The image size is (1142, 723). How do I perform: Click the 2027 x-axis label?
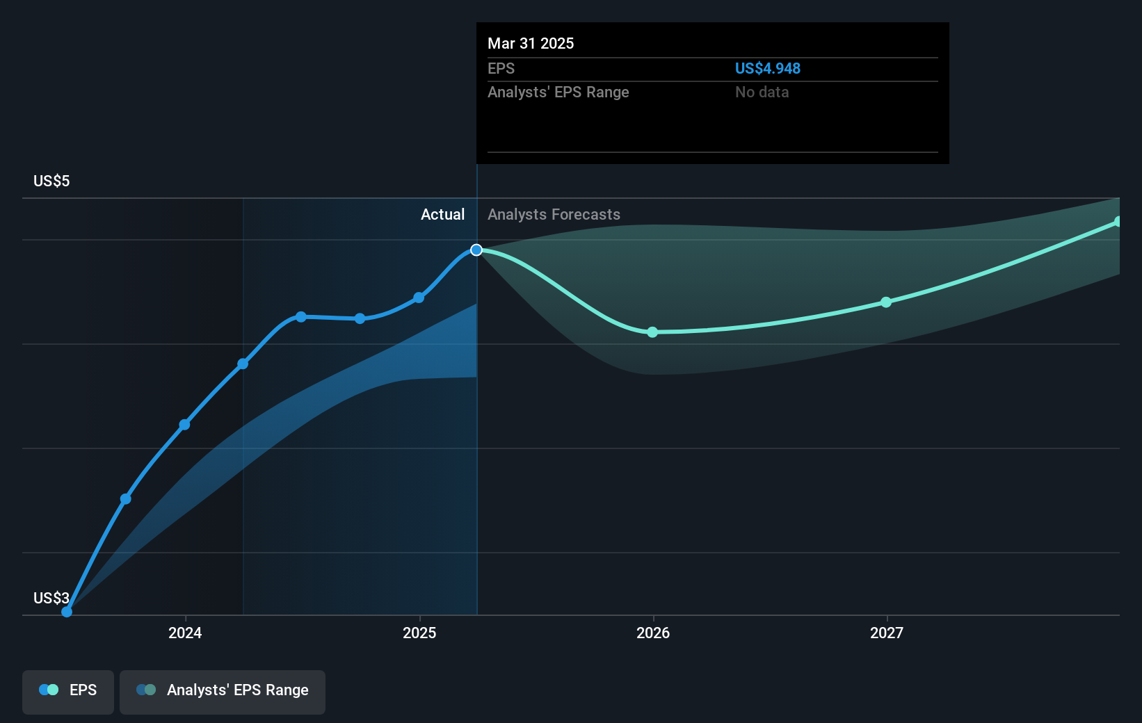tap(887, 633)
